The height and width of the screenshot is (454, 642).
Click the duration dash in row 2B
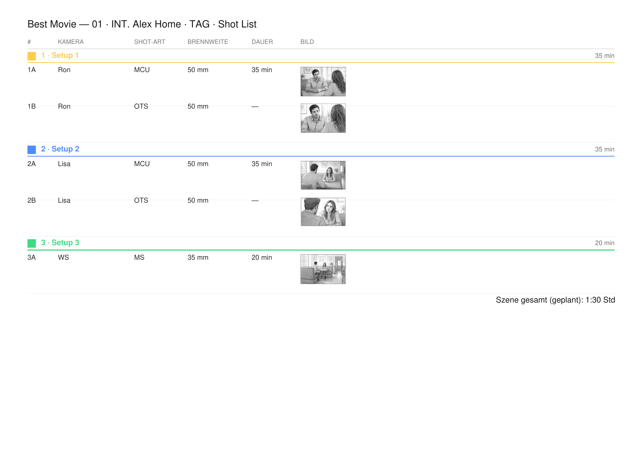[x=255, y=200]
